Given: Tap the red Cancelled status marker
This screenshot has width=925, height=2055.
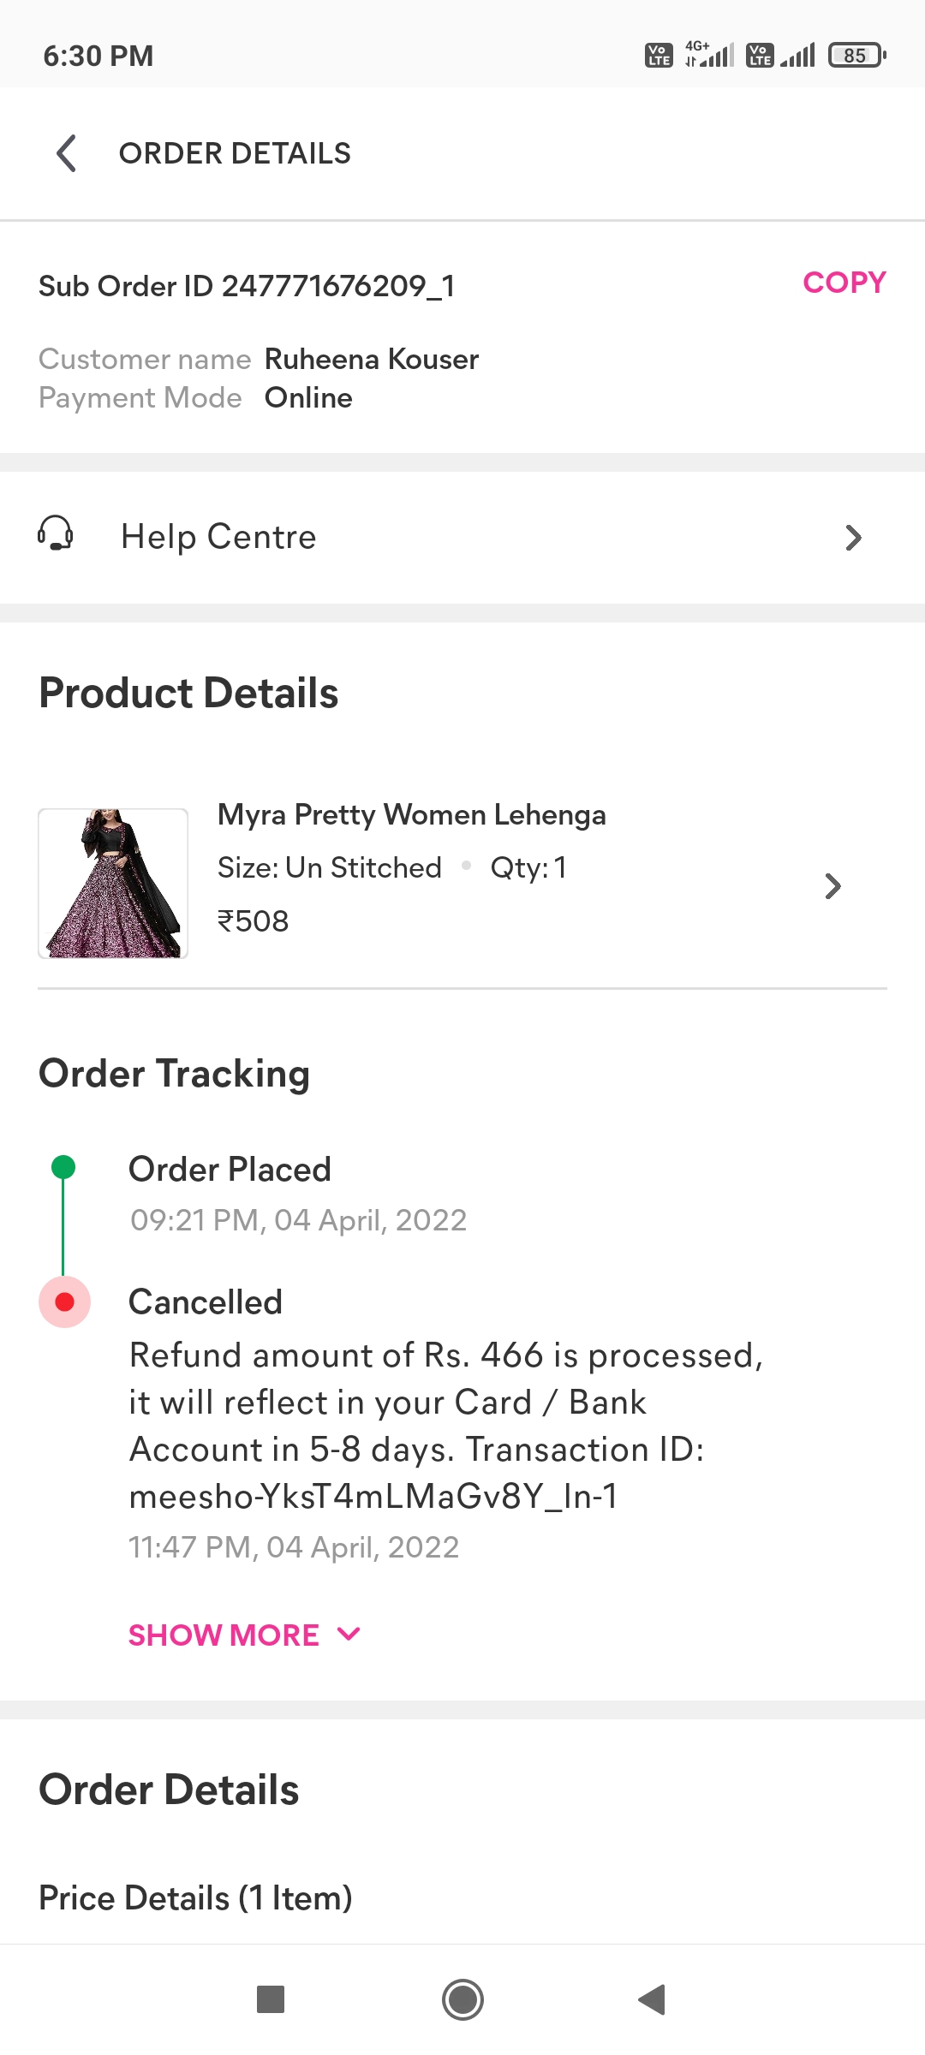Looking at the screenshot, I should [x=64, y=1302].
